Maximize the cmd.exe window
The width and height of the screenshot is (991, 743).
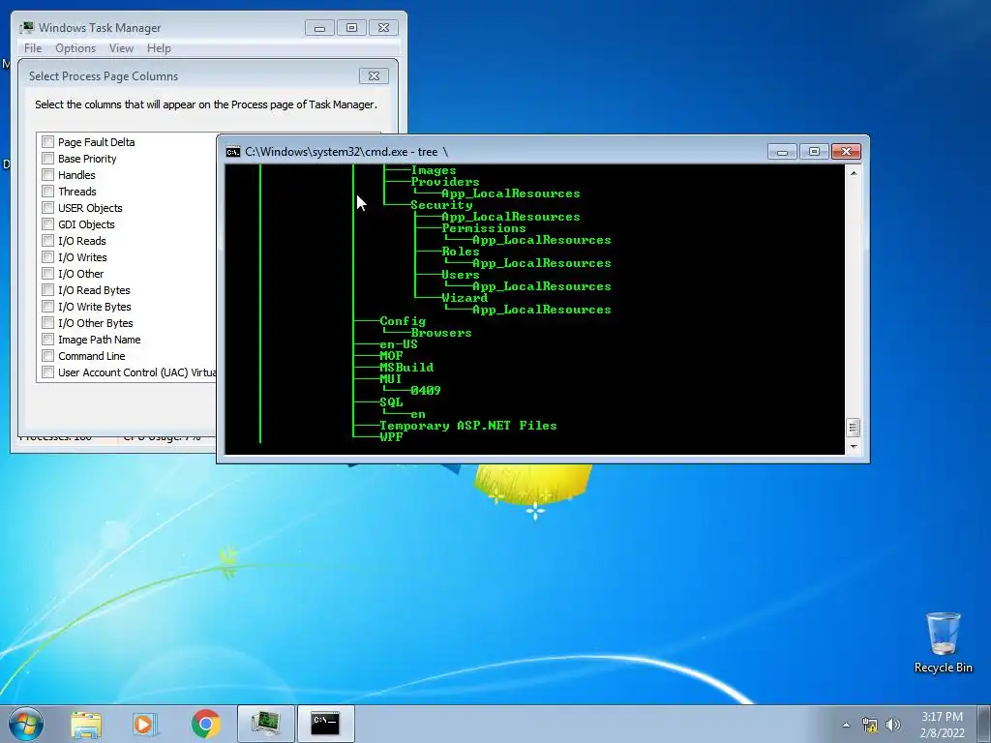point(814,152)
